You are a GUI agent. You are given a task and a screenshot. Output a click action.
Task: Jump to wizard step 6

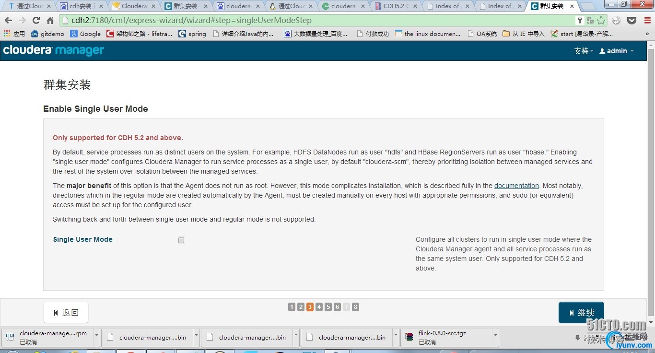coord(337,307)
